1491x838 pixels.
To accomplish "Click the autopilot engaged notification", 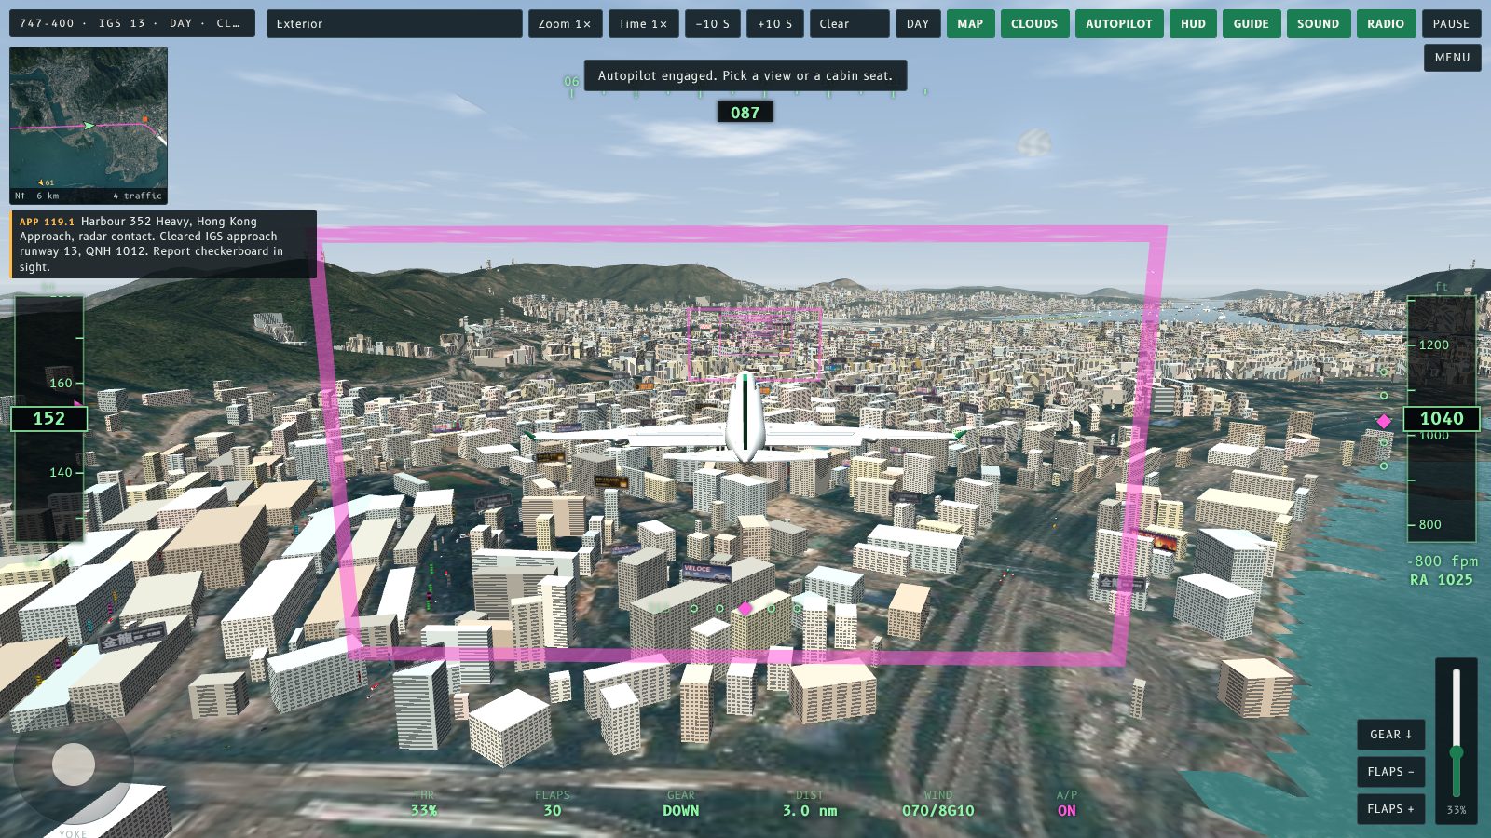I will click(x=745, y=75).
